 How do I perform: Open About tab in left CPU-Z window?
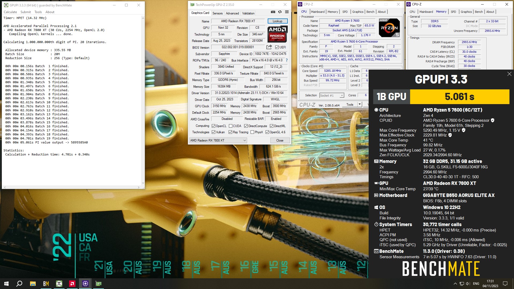pyautogui.click(x=382, y=12)
